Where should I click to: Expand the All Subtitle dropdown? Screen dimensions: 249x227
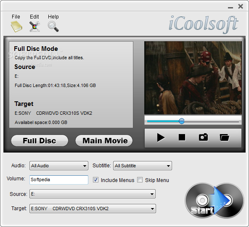[143, 166]
